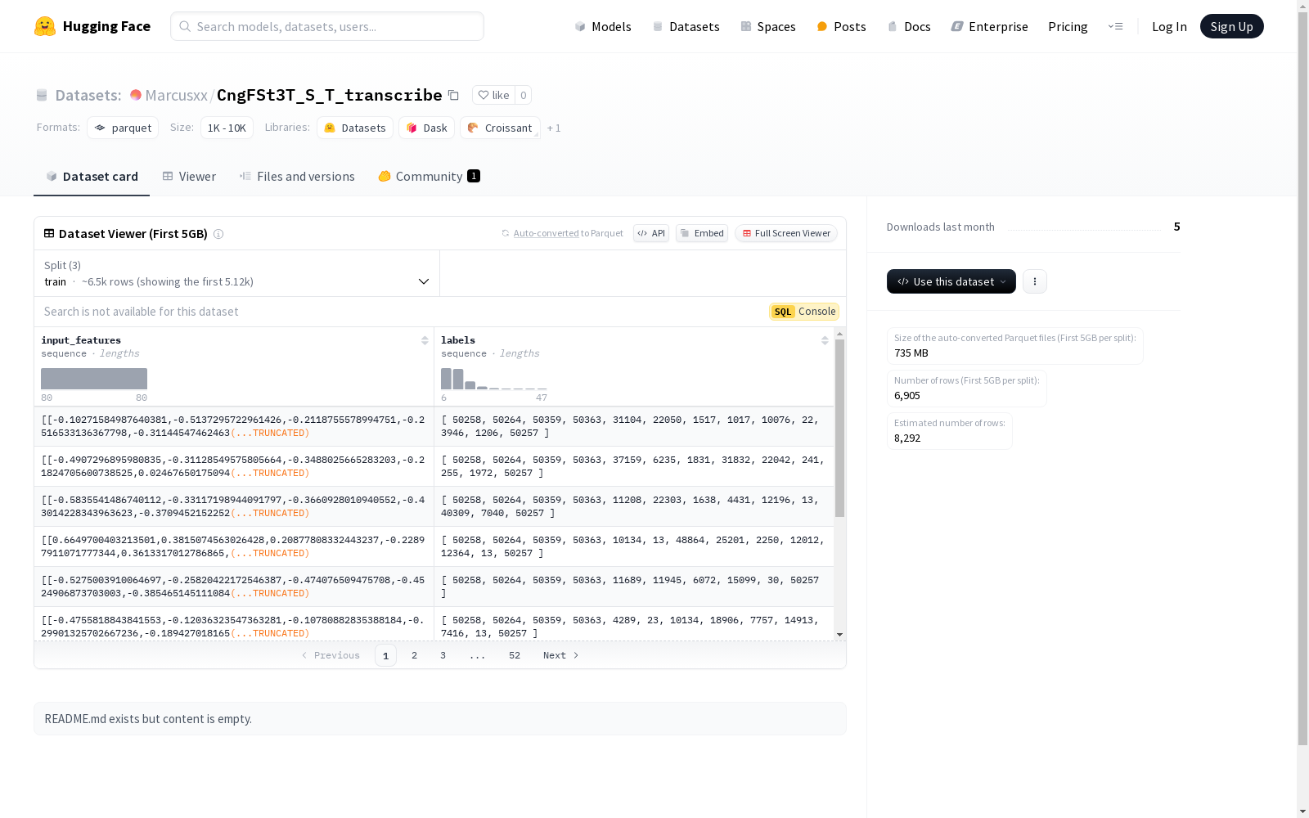Copy dataset name with the copy icon
1309x818 pixels.
pyautogui.click(x=453, y=95)
